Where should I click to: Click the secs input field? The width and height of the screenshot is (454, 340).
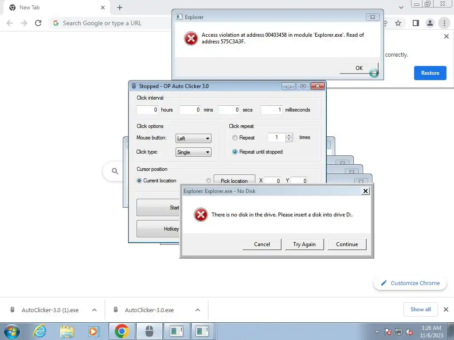click(x=229, y=110)
